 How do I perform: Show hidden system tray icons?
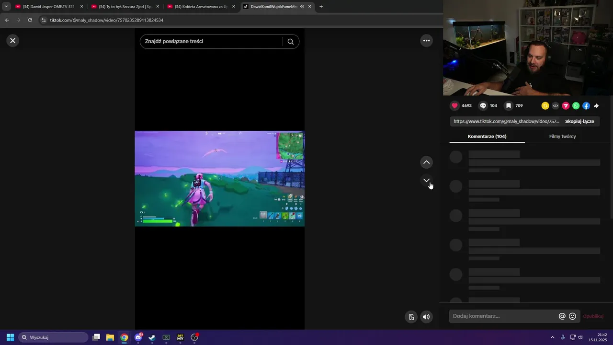[x=552, y=337]
